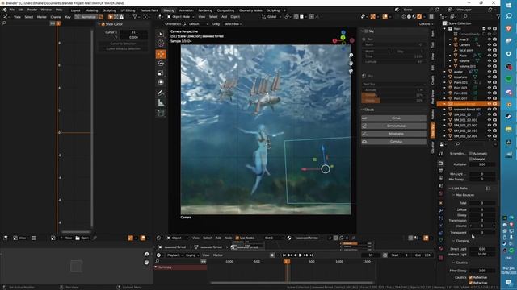Hide the avatar object in outliner
Viewport: 517px width, 290px height.
490,72
